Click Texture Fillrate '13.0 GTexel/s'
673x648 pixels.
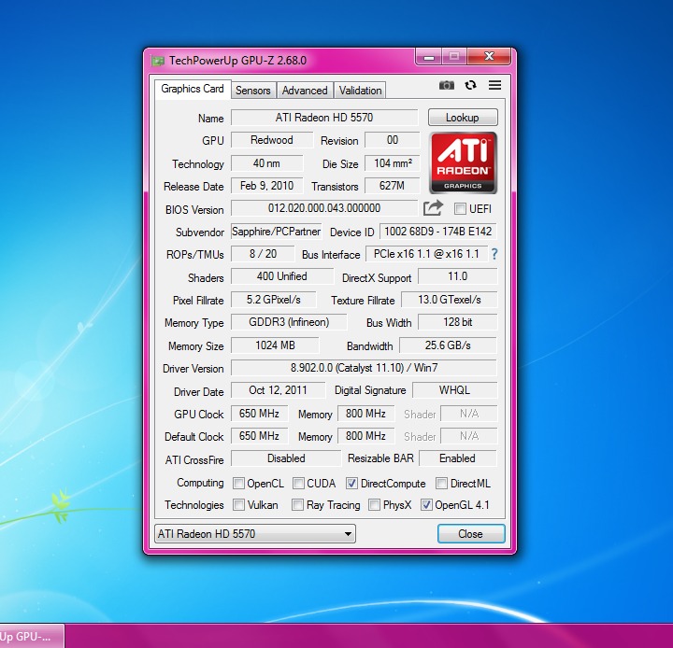pos(450,300)
